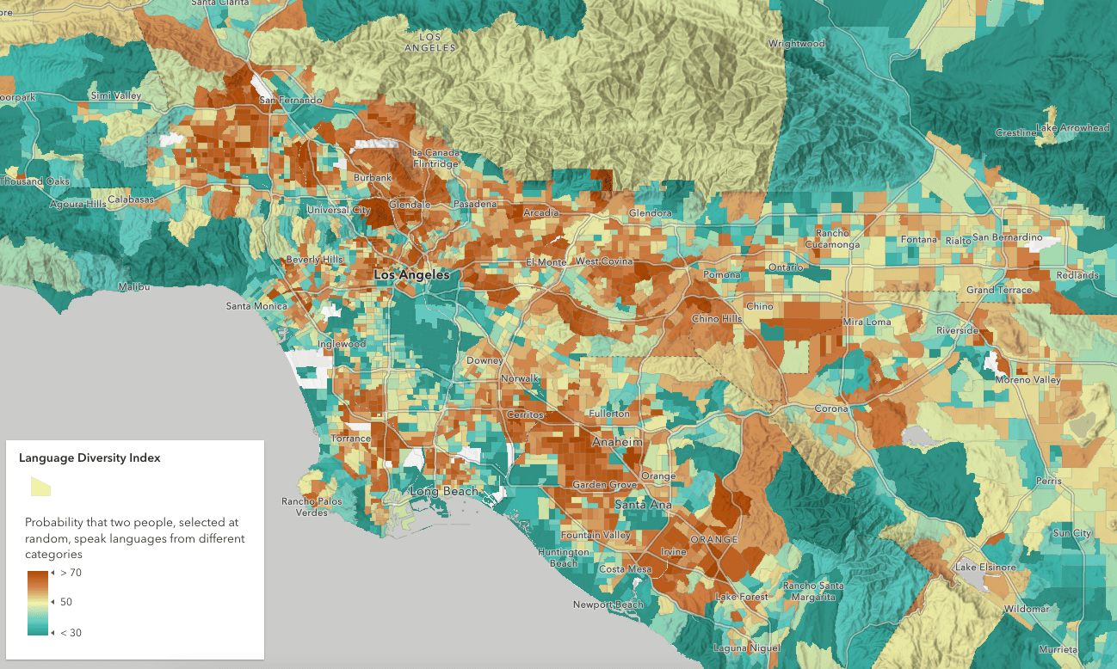This screenshot has height=669, width=1117.
Task: Click the 'Inglewood' map label
Action: [x=343, y=344]
